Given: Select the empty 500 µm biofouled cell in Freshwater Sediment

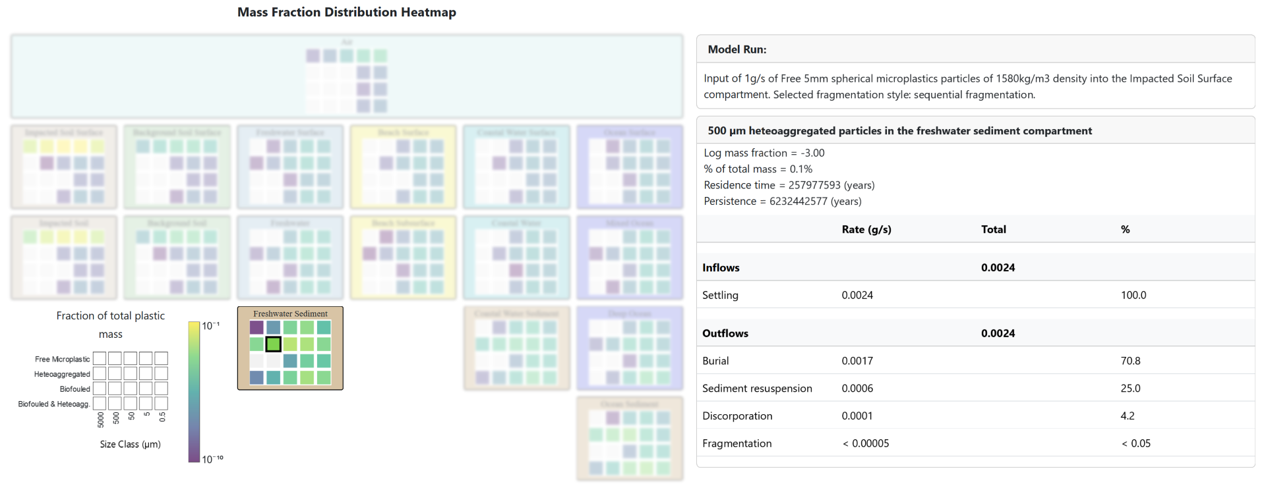Looking at the screenshot, I should [274, 361].
